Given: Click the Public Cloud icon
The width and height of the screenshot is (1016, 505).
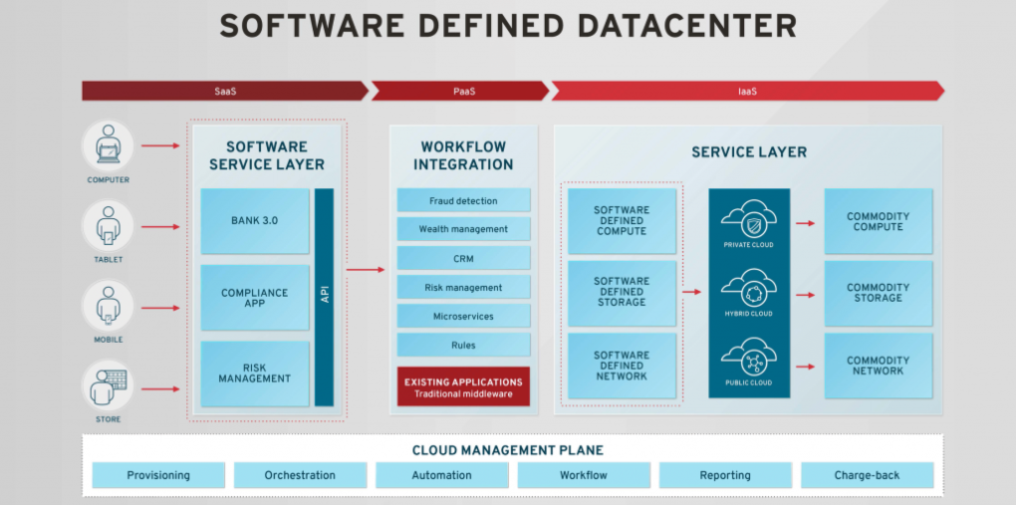Looking at the screenshot, I should (748, 361).
